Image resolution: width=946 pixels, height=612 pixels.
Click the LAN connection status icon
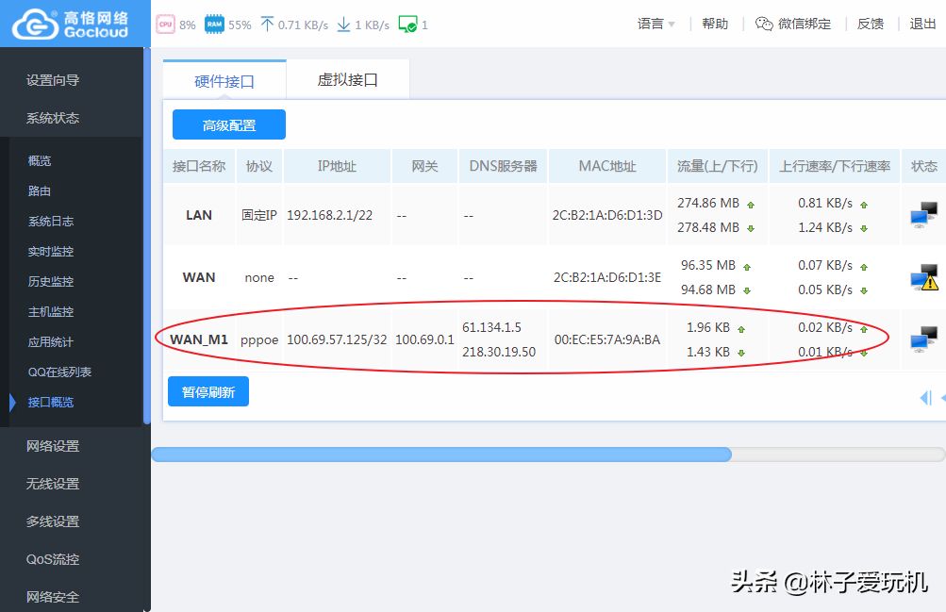tap(923, 215)
